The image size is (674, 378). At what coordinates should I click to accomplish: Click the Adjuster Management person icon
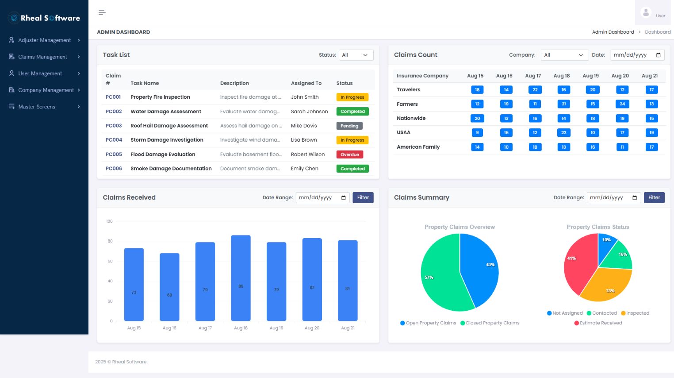click(11, 40)
